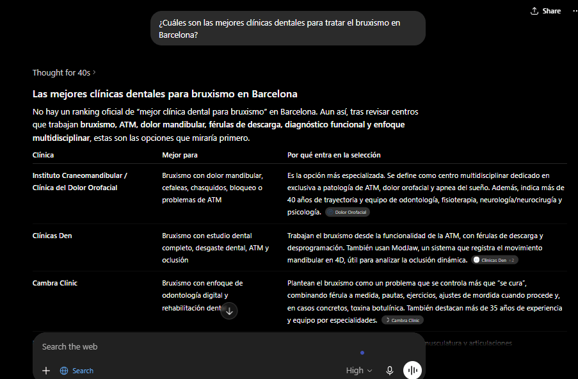Screen dimensions: 578x379
Task: Click the Mejor para column header
Action: tap(180, 155)
